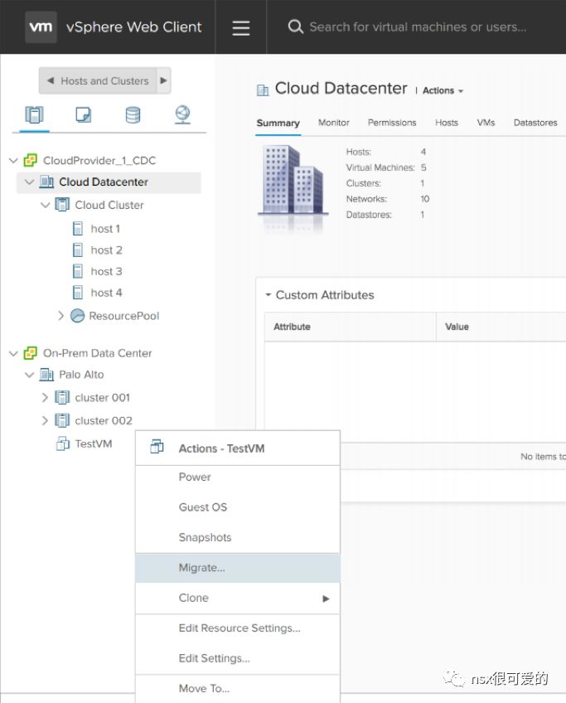Viewport: 566px width, 703px height.
Task: Click the search virtual machines input field
Action: [418, 27]
